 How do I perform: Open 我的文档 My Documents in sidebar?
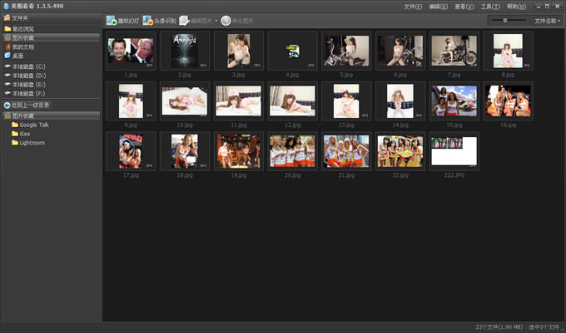coord(22,47)
